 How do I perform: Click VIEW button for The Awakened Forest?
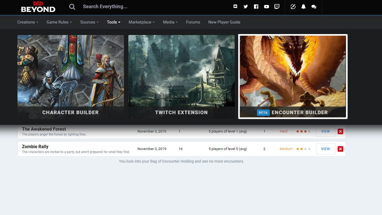[x=325, y=132]
